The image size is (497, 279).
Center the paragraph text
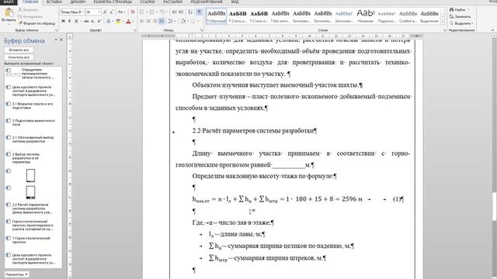click(x=148, y=21)
